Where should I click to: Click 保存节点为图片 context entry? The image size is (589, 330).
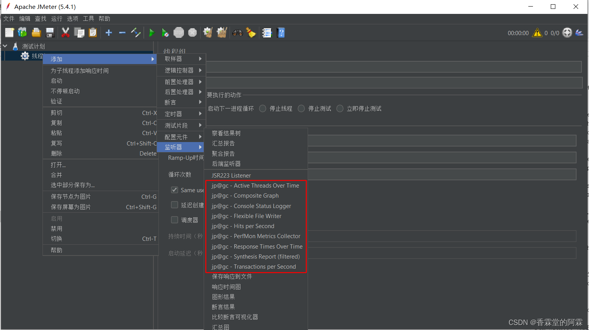coord(100,196)
